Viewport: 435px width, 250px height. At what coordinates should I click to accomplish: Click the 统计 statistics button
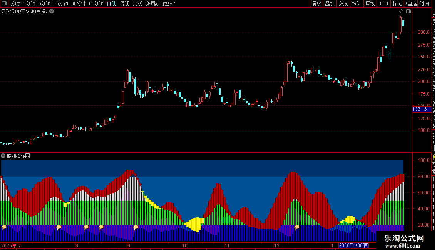click(x=356, y=3)
